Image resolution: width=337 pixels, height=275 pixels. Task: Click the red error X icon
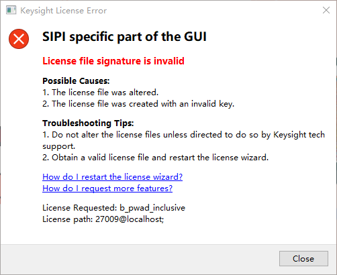[x=19, y=39]
